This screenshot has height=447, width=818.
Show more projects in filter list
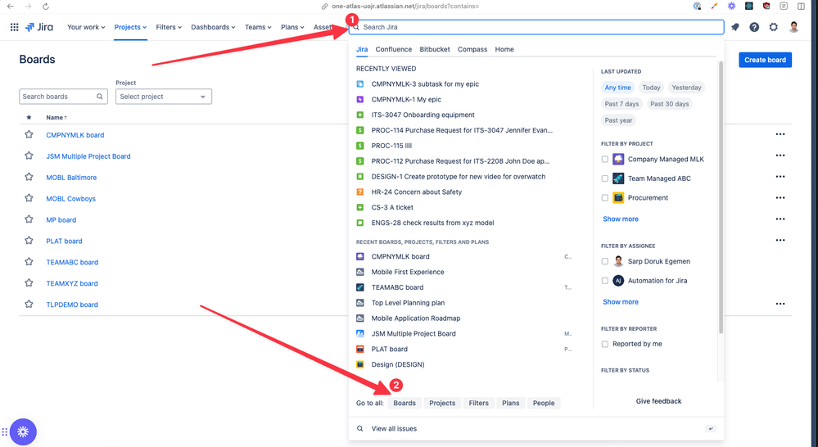point(621,219)
